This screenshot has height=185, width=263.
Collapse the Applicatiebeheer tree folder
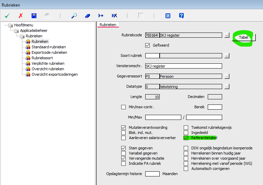click(16, 30)
